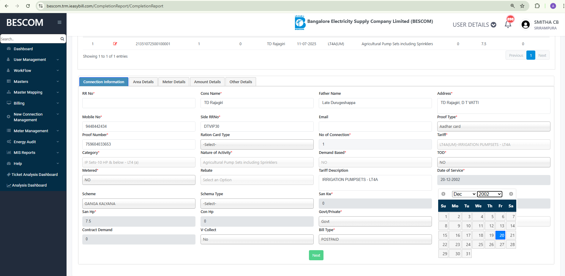Image resolution: width=565 pixels, height=276 pixels.
Task: Click page 1 pagination button
Action: 531,55
